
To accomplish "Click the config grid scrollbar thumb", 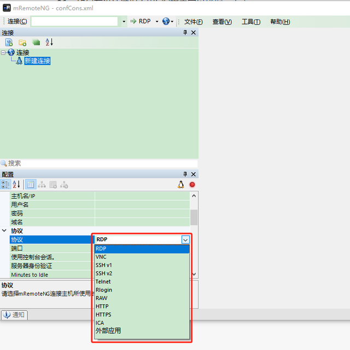I will [x=194, y=218].
